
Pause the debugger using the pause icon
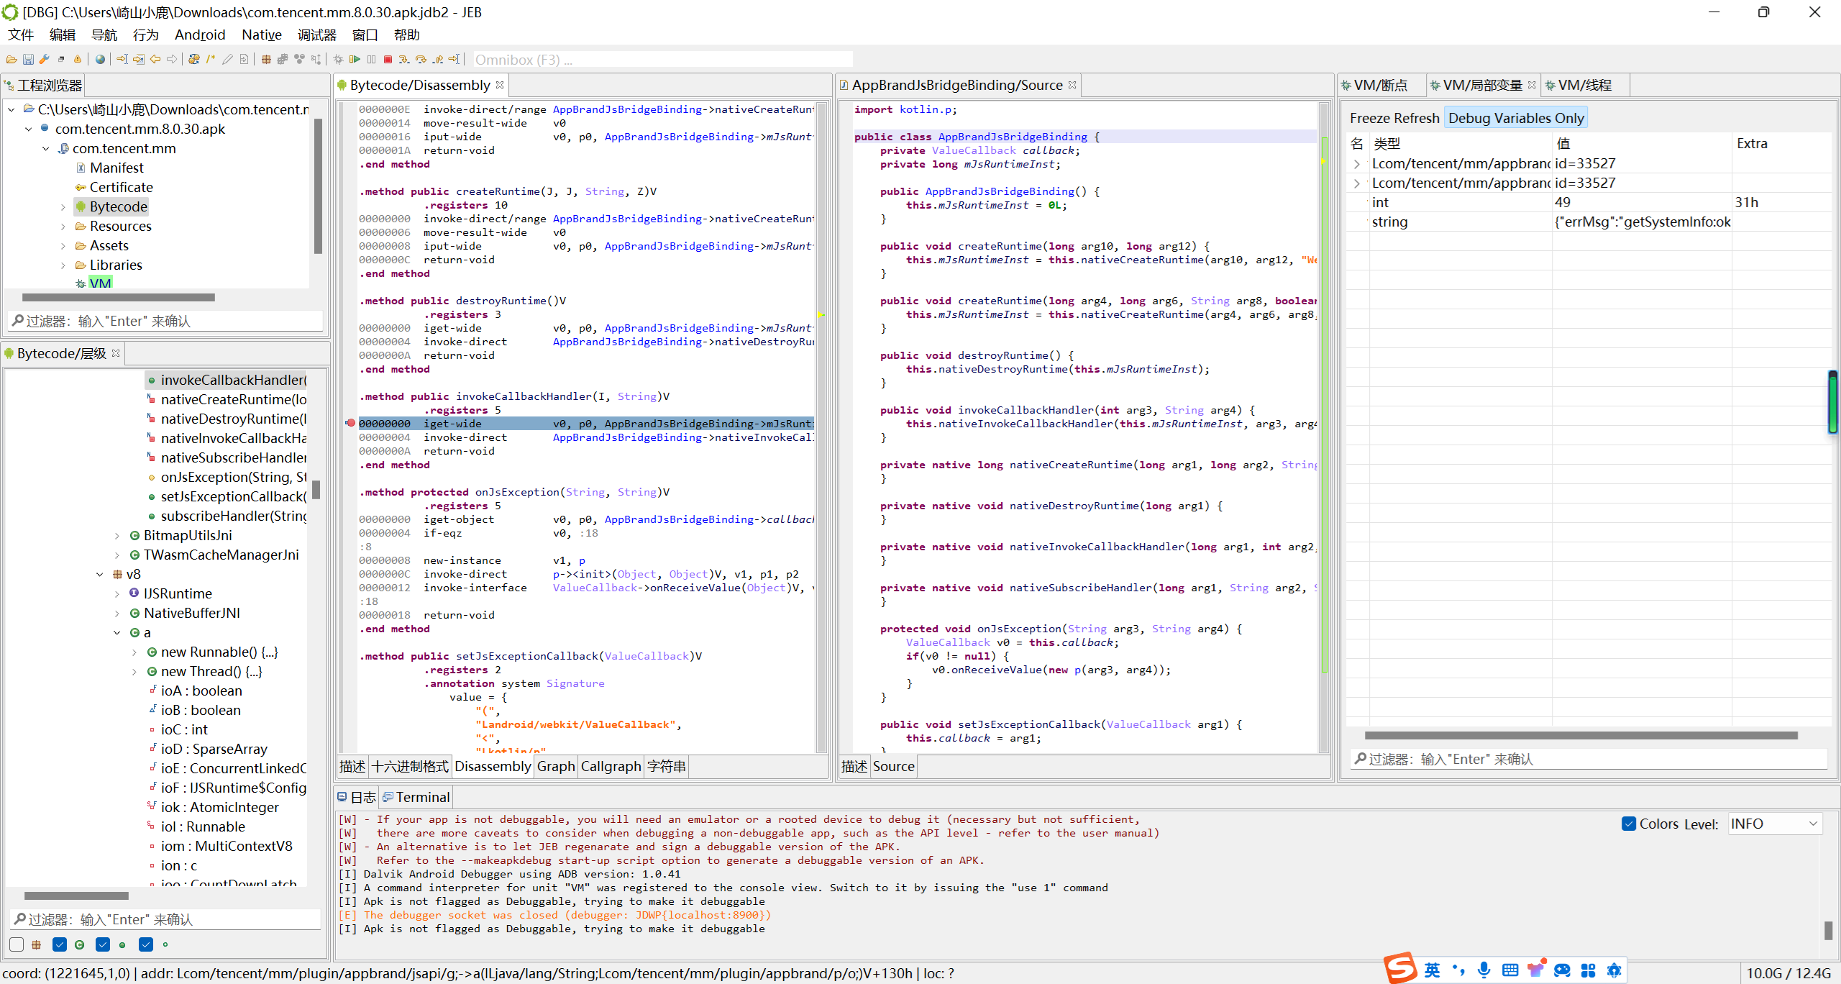(x=371, y=59)
